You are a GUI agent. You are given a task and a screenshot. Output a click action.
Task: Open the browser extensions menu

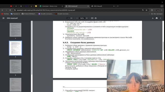[x=152, y=10]
